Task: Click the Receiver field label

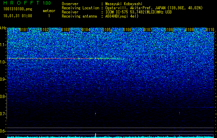Action: 70,12
